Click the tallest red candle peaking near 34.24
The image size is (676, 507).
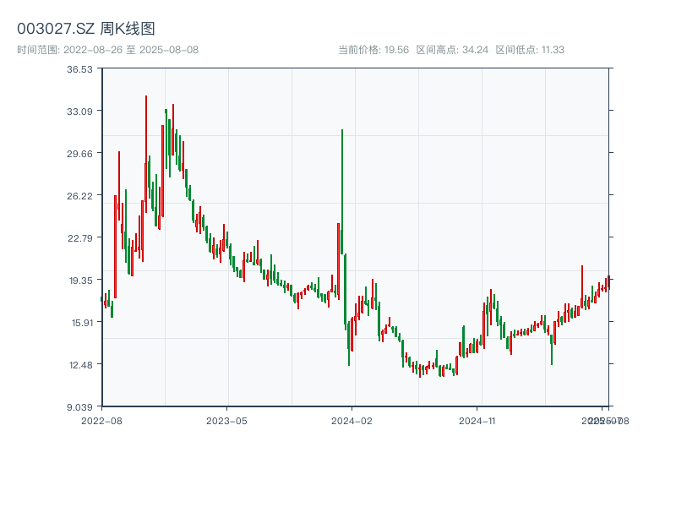click(146, 154)
